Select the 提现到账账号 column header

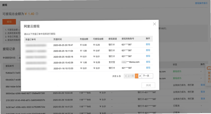[128, 39]
